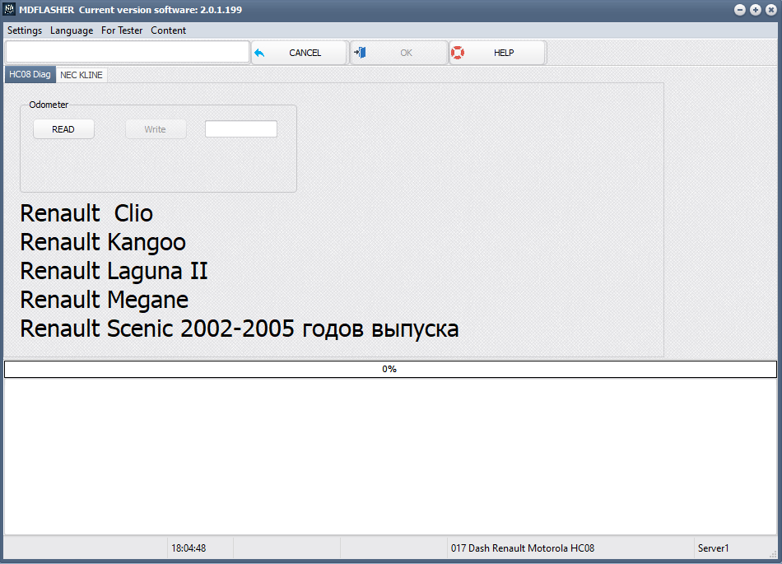
Task: Click the OK button label
Action: pyautogui.click(x=406, y=53)
